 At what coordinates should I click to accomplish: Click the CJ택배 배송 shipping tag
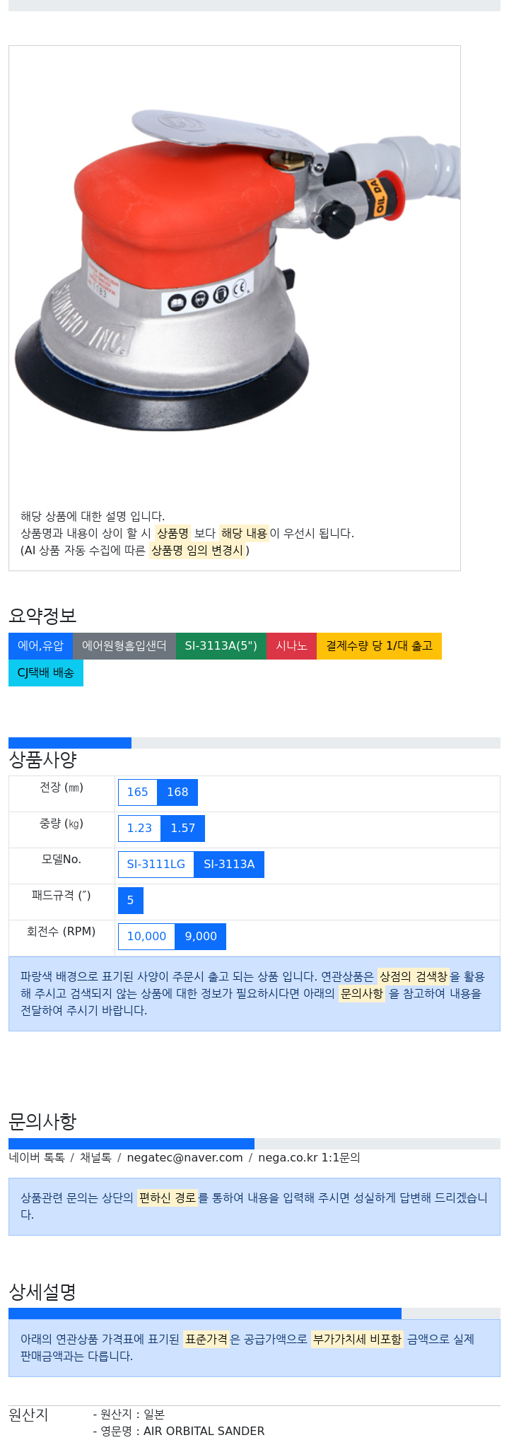click(x=46, y=673)
